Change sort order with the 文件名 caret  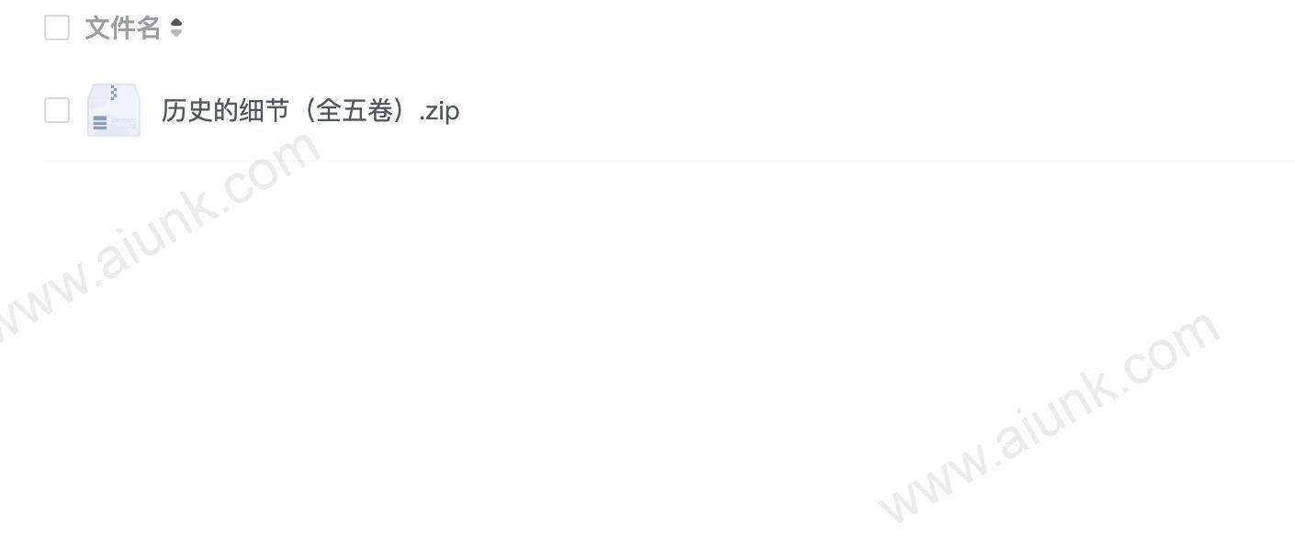tap(176, 28)
